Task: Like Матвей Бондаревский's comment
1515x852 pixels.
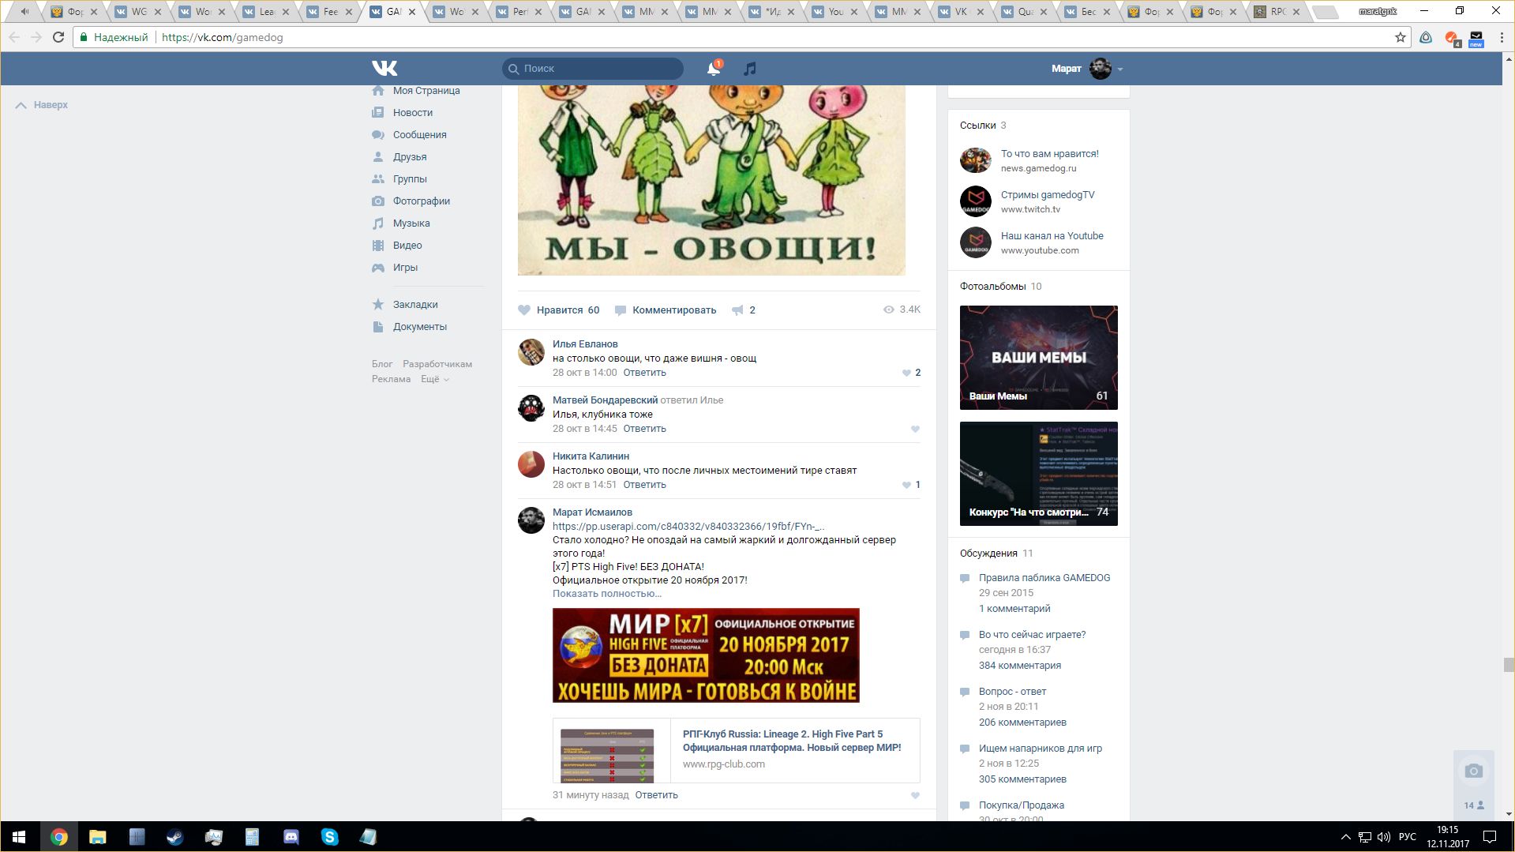Action: click(915, 430)
